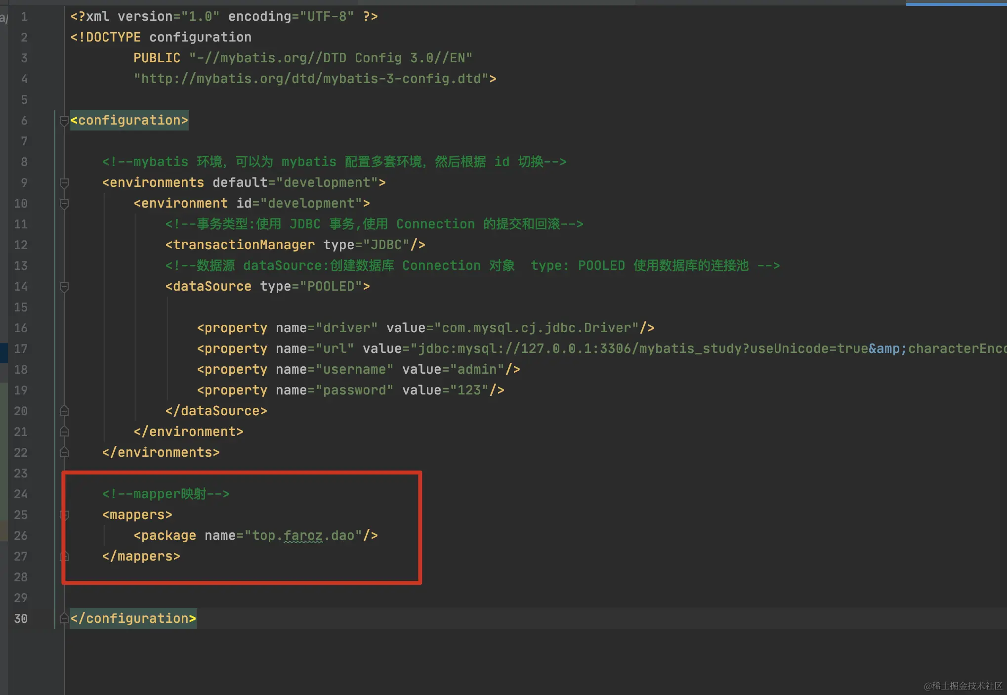Click the com.mysql.cj.jdbc.Driver value

tap(536, 328)
